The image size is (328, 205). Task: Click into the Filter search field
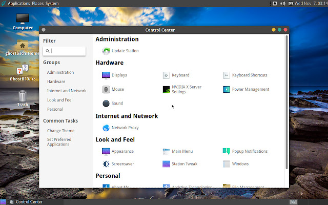tap(65, 51)
